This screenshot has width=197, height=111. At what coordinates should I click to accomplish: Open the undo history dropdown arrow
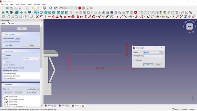click(35, 8)
